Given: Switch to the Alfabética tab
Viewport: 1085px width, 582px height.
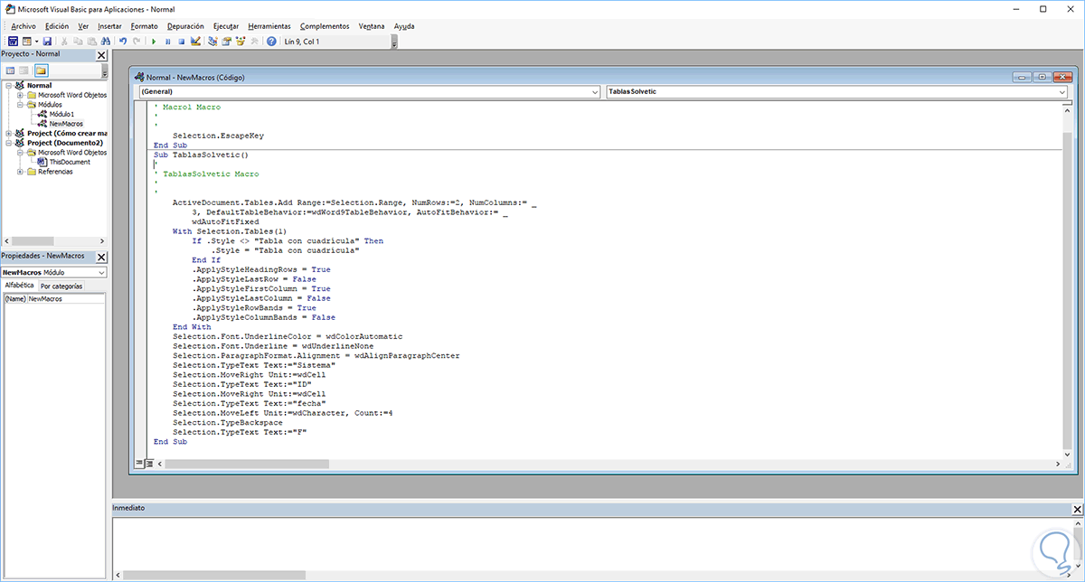Looking at the screenshot, I should coord(19,286).
